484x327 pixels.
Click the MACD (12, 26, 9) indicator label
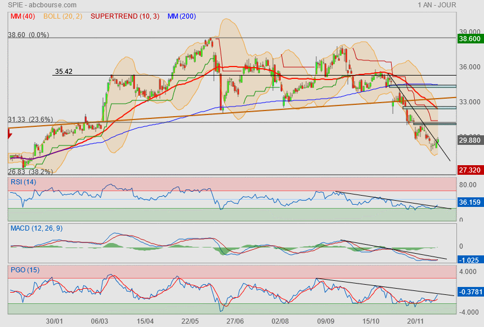pos(37,228)
